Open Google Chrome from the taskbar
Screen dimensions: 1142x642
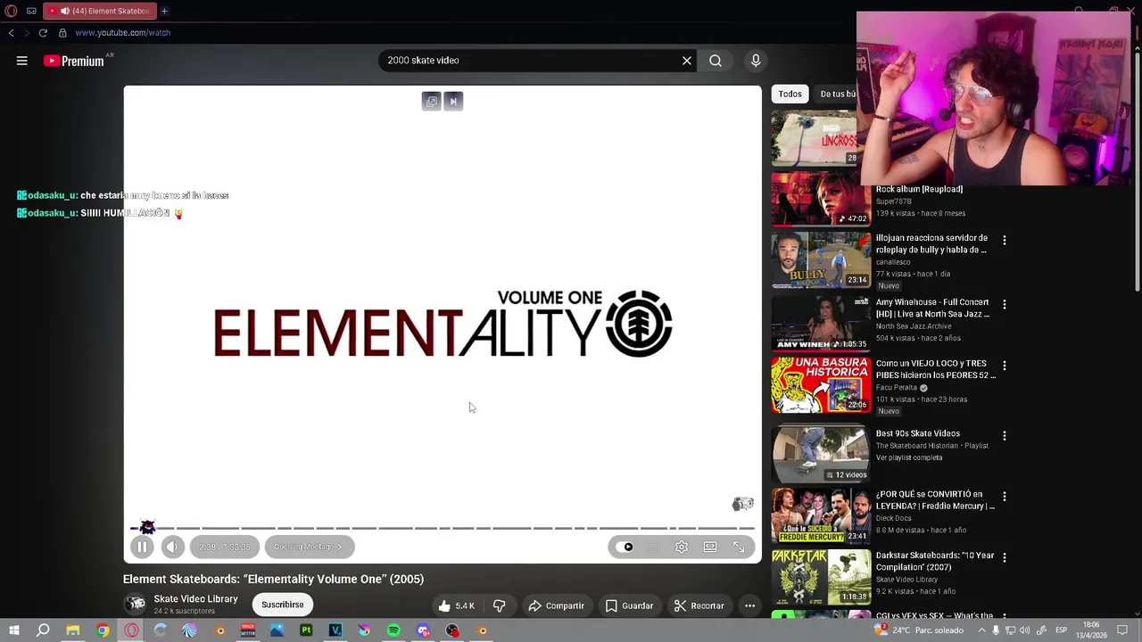click(x=103, y=630)
